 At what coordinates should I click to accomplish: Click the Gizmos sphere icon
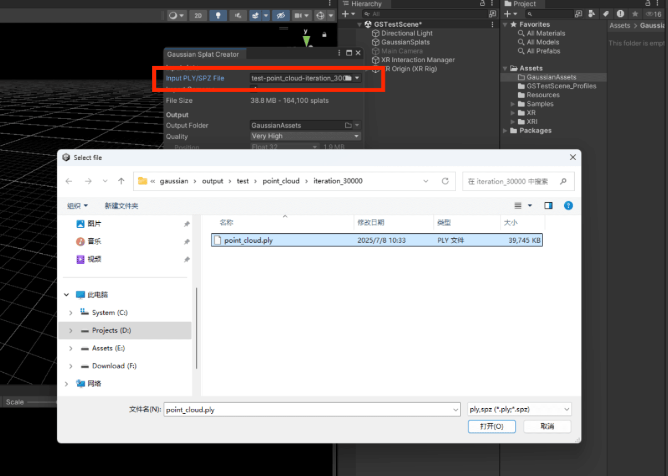(320, 16)
